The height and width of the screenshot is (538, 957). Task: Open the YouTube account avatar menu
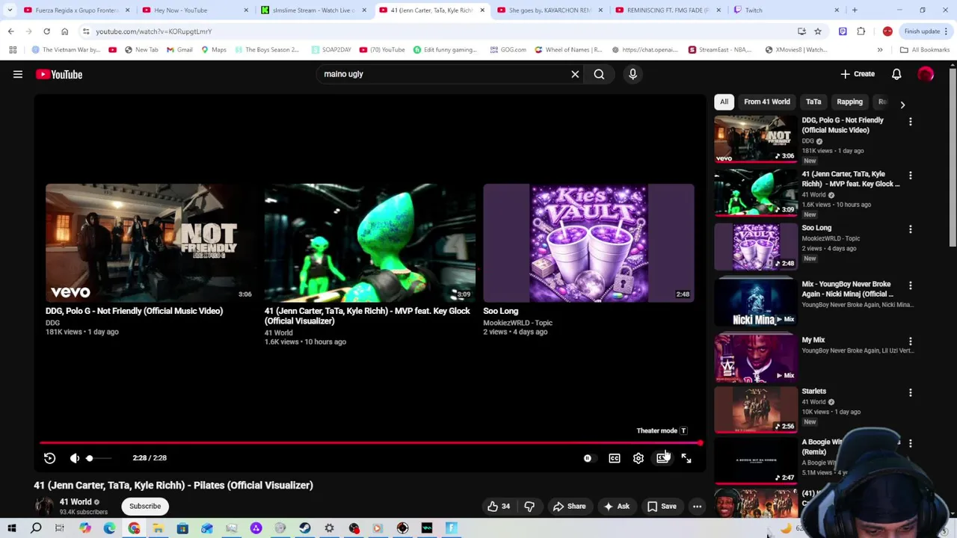click(x=926, y=74)
